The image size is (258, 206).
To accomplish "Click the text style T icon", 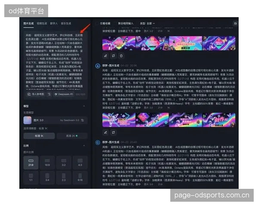I will tap(49, 94).
